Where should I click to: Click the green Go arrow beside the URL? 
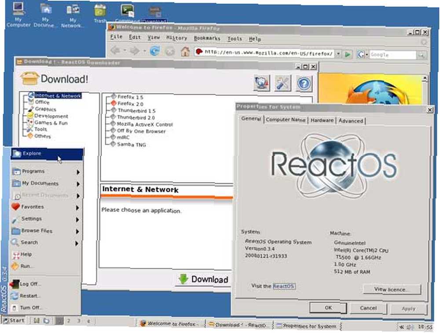point(348,54)
